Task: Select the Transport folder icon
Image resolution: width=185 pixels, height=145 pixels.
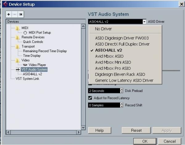Action: [x=18, y=47]
